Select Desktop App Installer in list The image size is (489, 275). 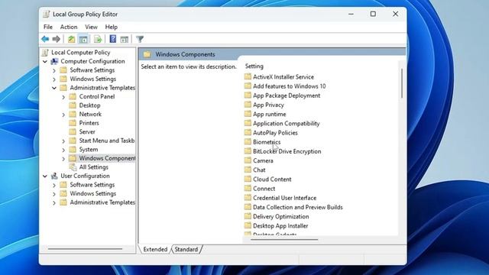tap(280, 226)
